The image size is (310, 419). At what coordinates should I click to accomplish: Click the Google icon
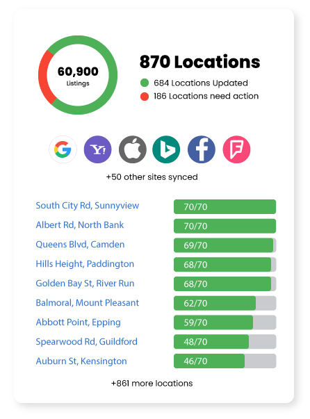(63, 149)
